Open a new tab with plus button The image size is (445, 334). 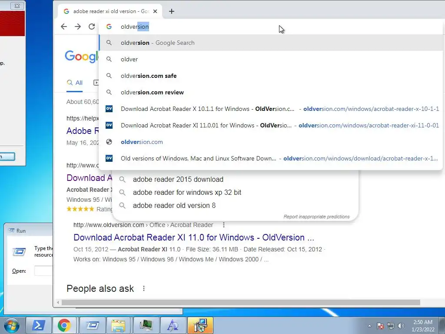coord(171,11)
